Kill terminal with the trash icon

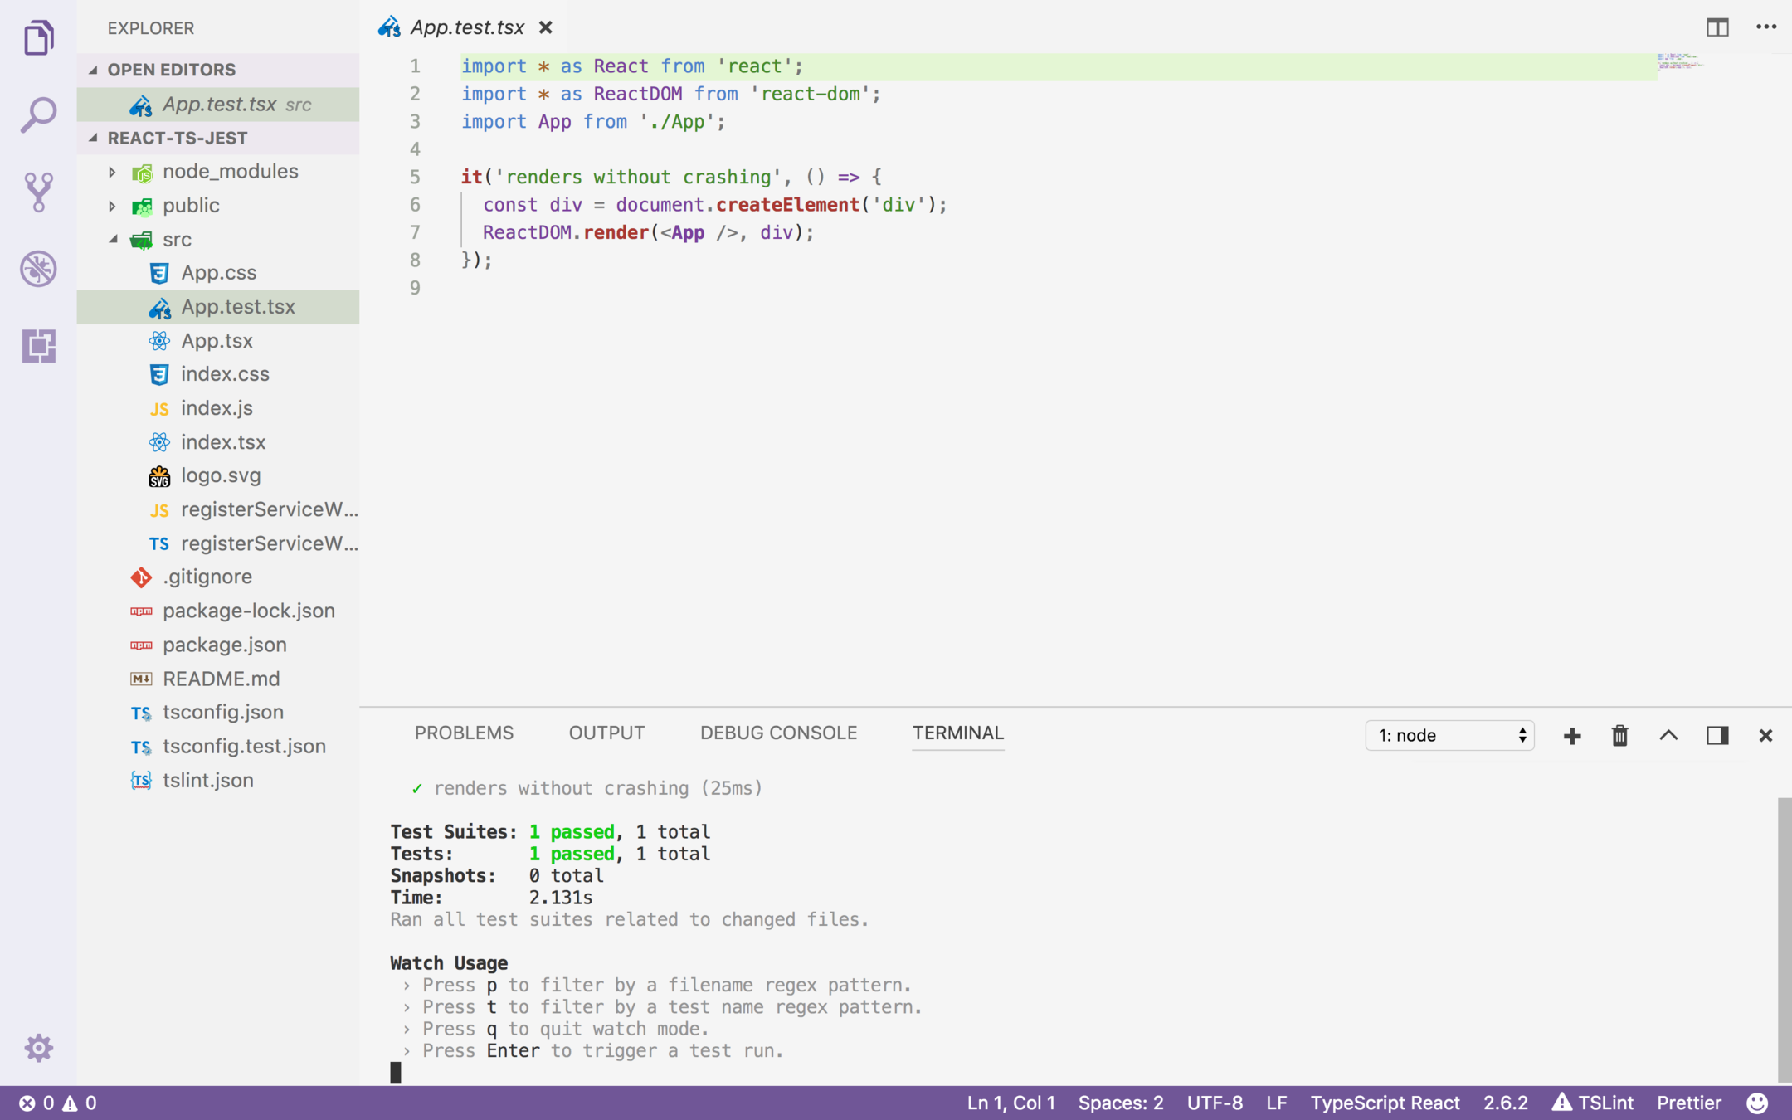[x=1619, y=736]
